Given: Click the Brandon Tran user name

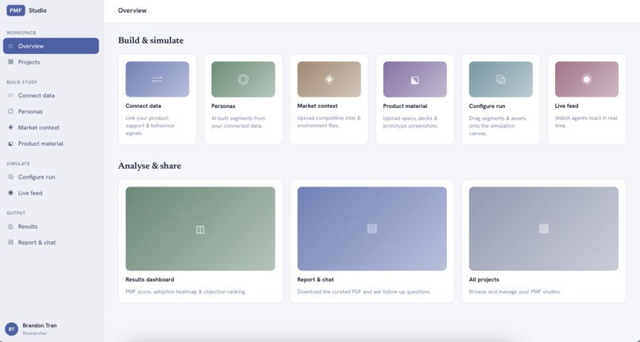Looking at the screenshot, I should tap(40, 325).
